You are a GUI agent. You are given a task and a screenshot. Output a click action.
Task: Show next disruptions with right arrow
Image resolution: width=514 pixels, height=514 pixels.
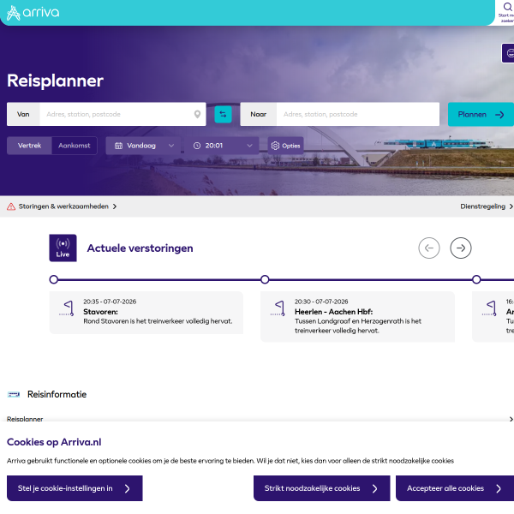(461, 248)
